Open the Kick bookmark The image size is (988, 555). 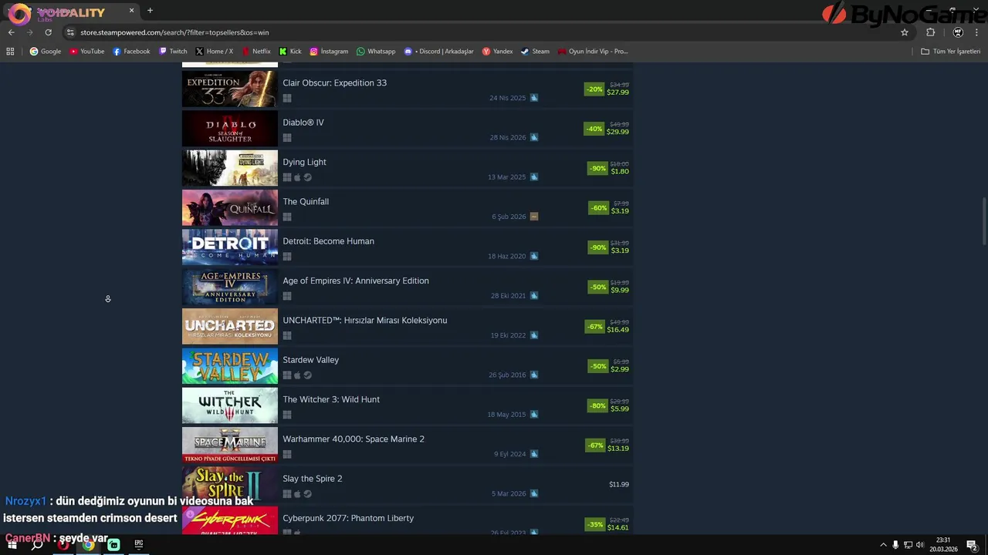(x=290, y=52)
